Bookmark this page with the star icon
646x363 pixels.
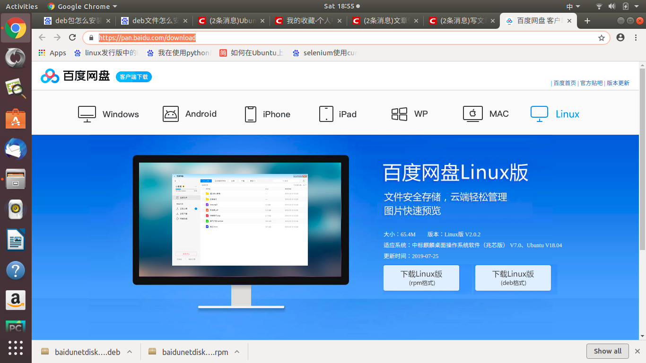pos(601,37)
